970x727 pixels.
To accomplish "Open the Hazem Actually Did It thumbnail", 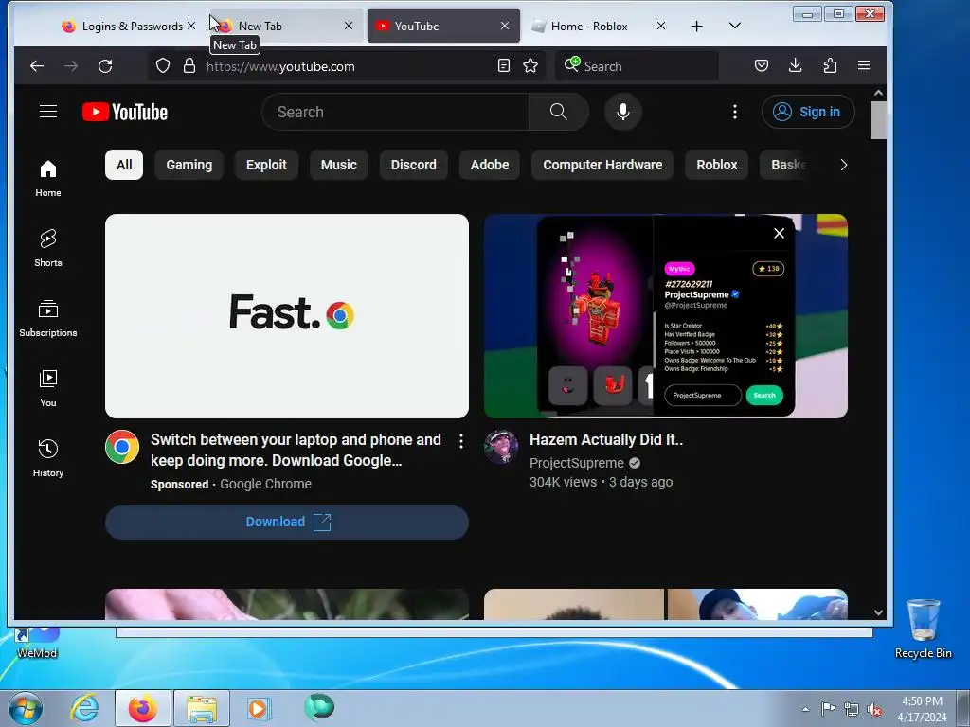I will coord(666,316).
